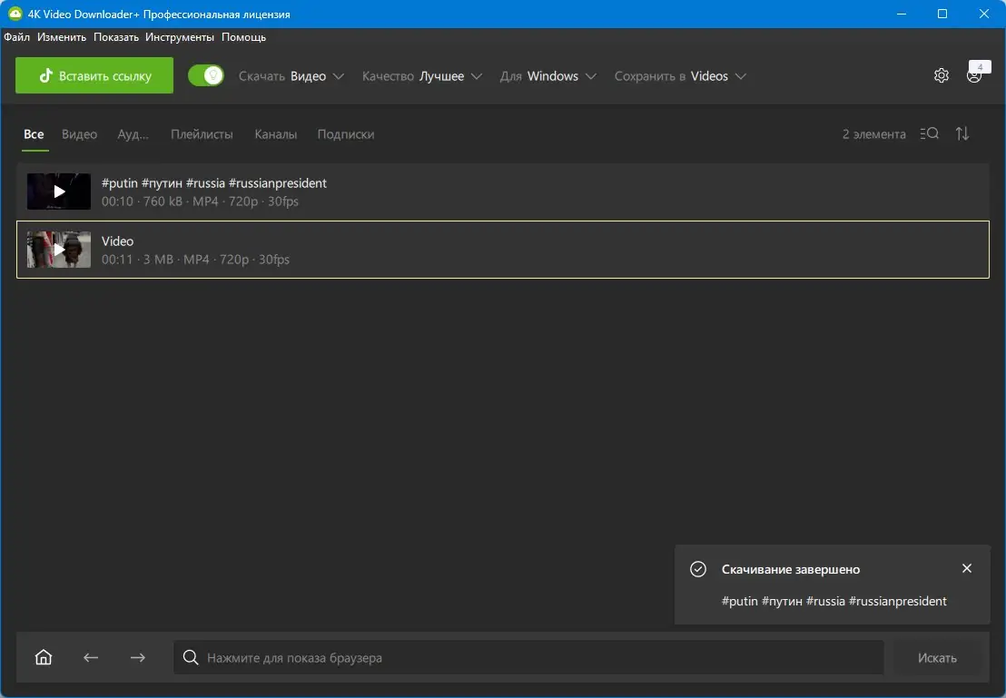Play the #putin #путин video thumbnail
Screen dimensions: 1006x698
[58, 192]
